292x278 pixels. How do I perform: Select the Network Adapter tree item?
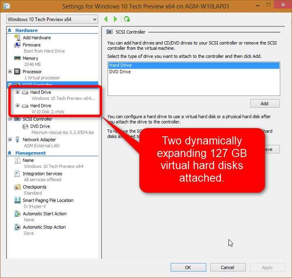click(39, 140)
